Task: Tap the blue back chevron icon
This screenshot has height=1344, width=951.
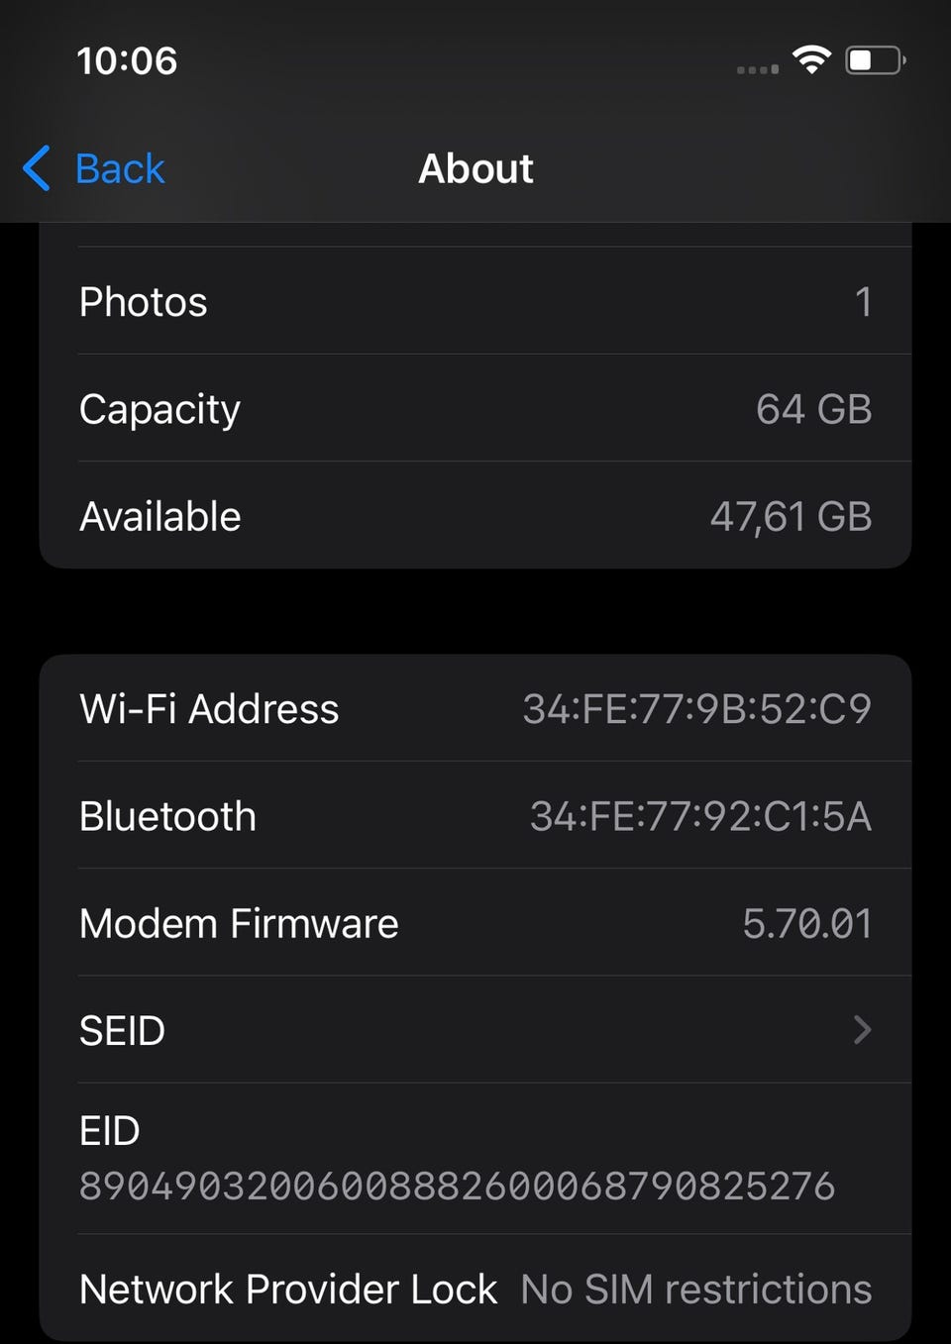Action: click(x=38, y=168)
